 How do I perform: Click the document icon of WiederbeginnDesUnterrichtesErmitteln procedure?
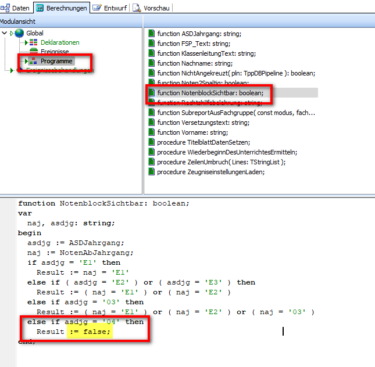click(x=151, y=152)
